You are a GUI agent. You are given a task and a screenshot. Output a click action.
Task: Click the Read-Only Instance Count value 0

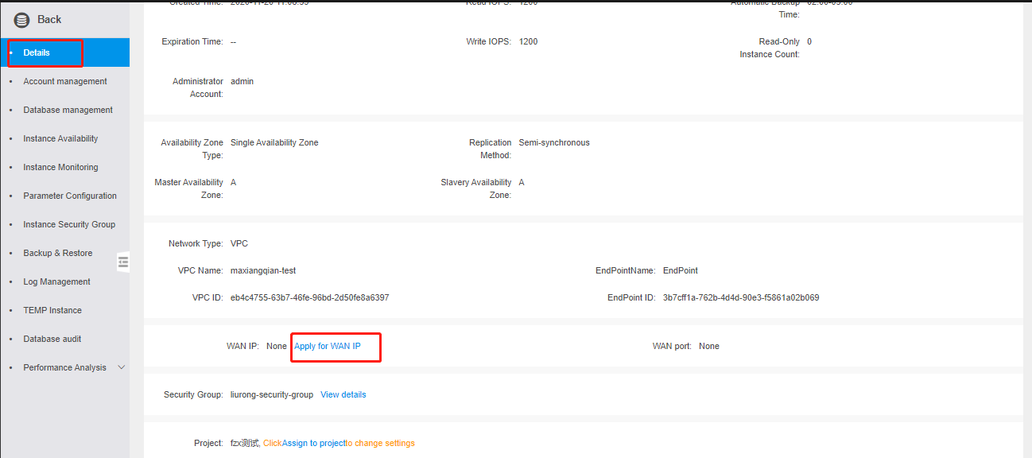[809, 41]
